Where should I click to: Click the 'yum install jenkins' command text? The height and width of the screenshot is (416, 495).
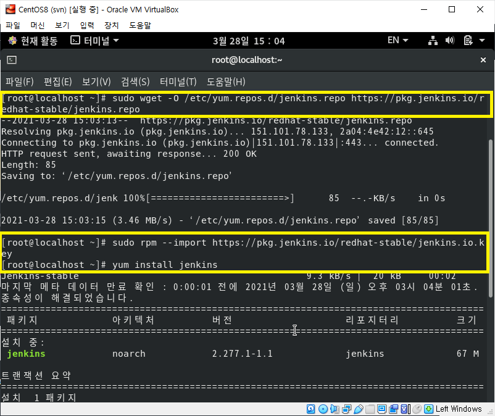pos(165,265)
